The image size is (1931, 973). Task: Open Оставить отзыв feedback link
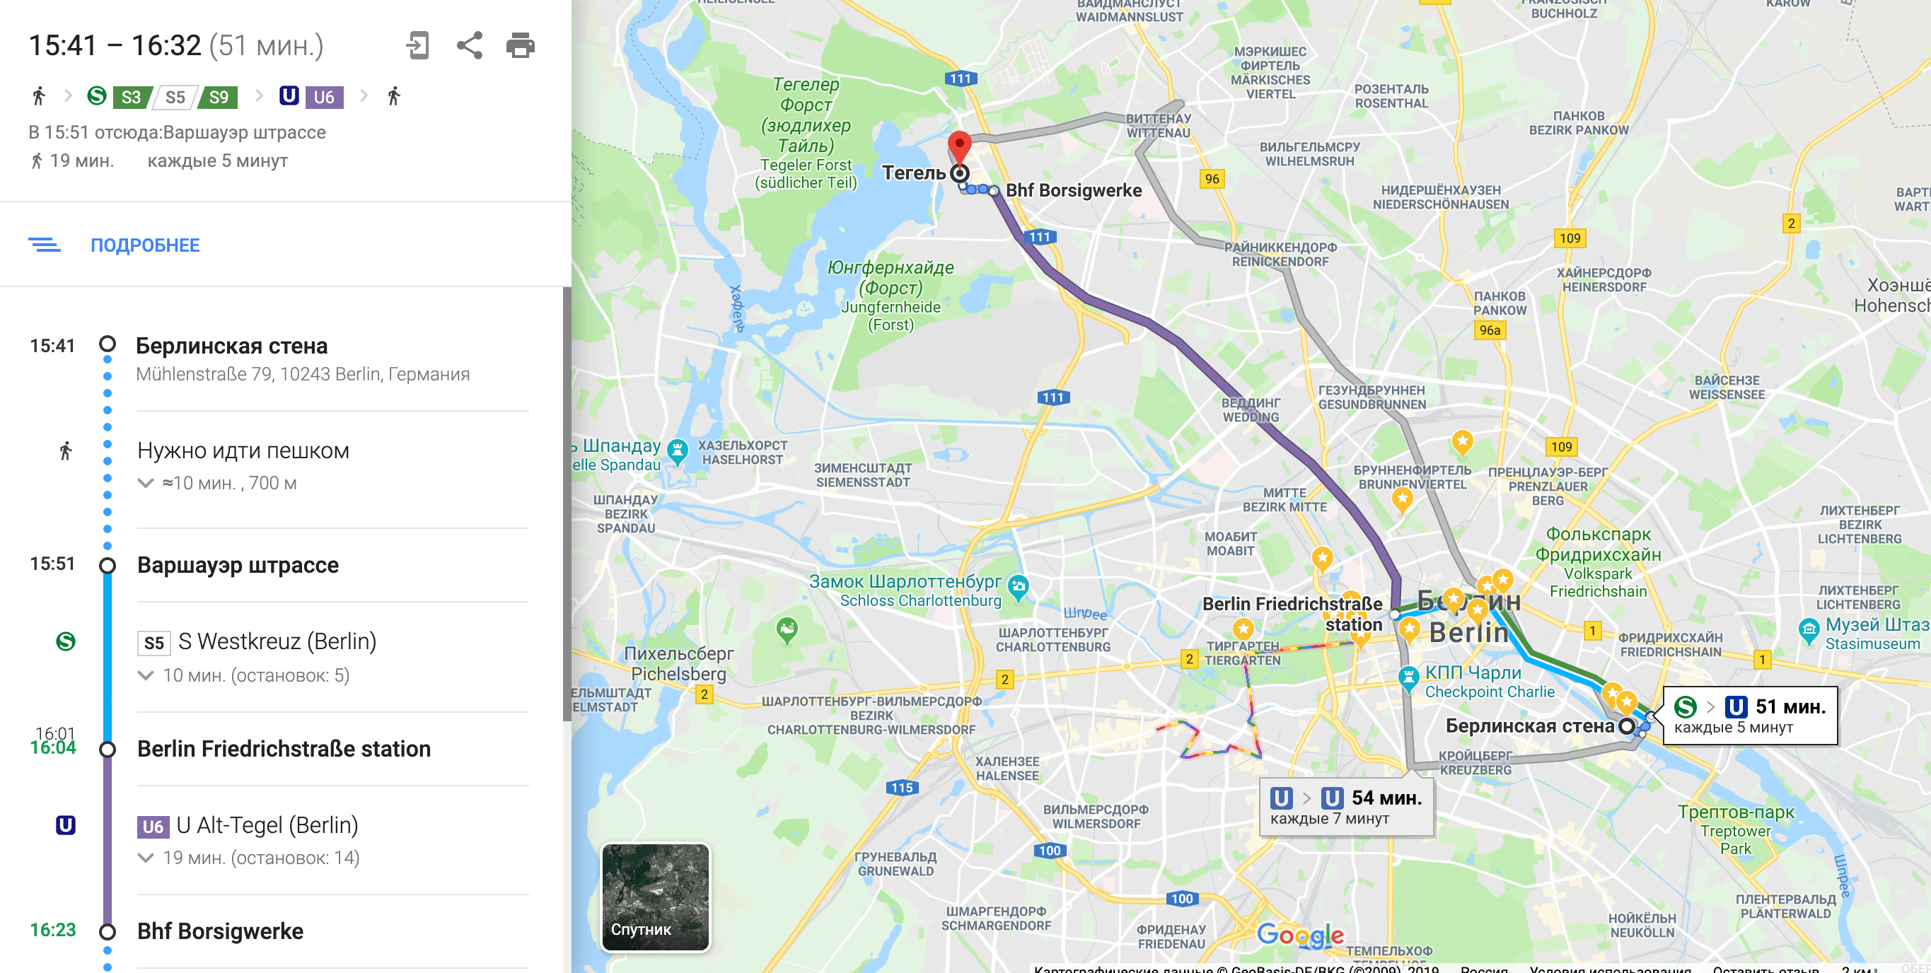[x=1765, y=969]
